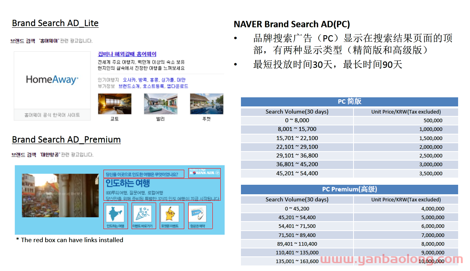Open the 브랜드소개 link
470x271 pixels.
(x=129, y=86)
